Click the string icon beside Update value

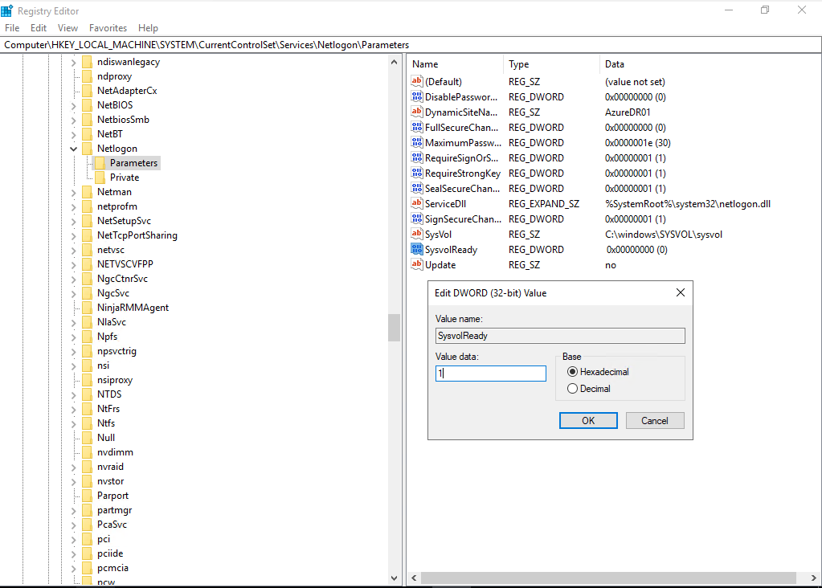click(417, 264)
